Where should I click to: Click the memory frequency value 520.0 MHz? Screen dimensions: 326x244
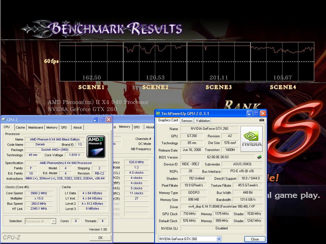137,162
